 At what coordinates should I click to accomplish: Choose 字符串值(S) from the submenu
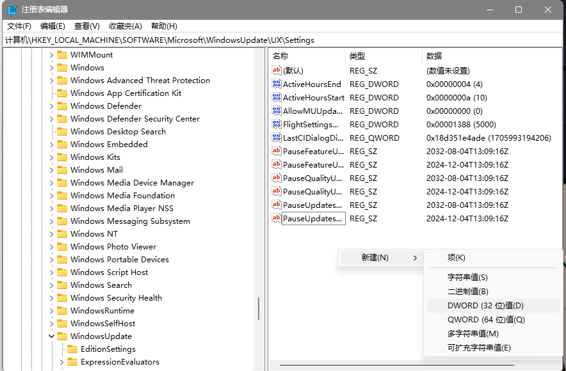493,277
